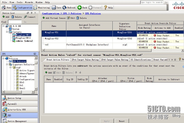Collapse the Signature Definitions node
The image size is (184, 123).
7,64
